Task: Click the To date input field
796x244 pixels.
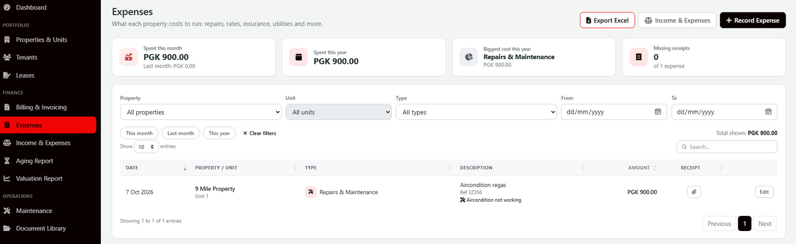Action: click(x=724, y=112)
